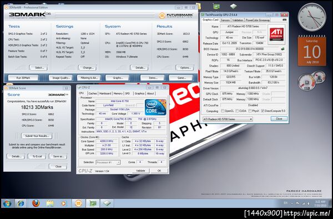Open PowerColor Giveaway tab in GPU-Z
The image size is (333, 219).
coord(258,20)
